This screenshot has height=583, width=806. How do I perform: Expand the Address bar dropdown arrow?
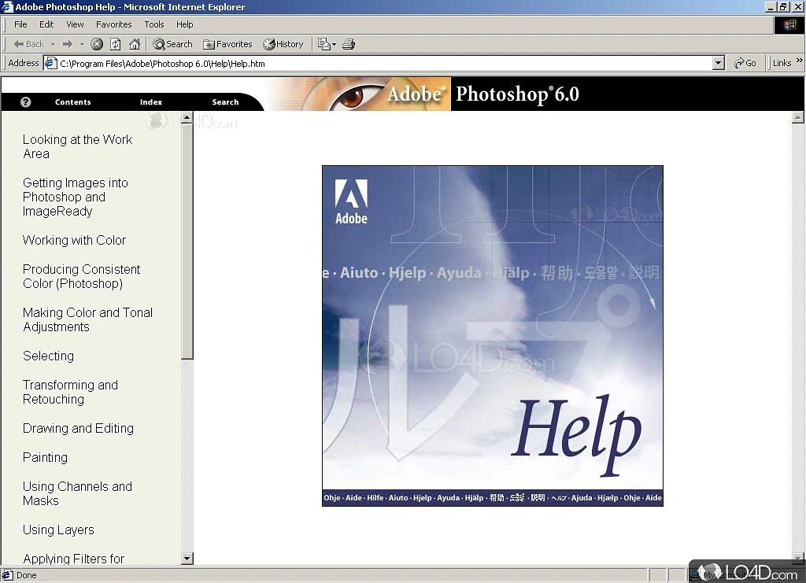(x=718, y=63)
